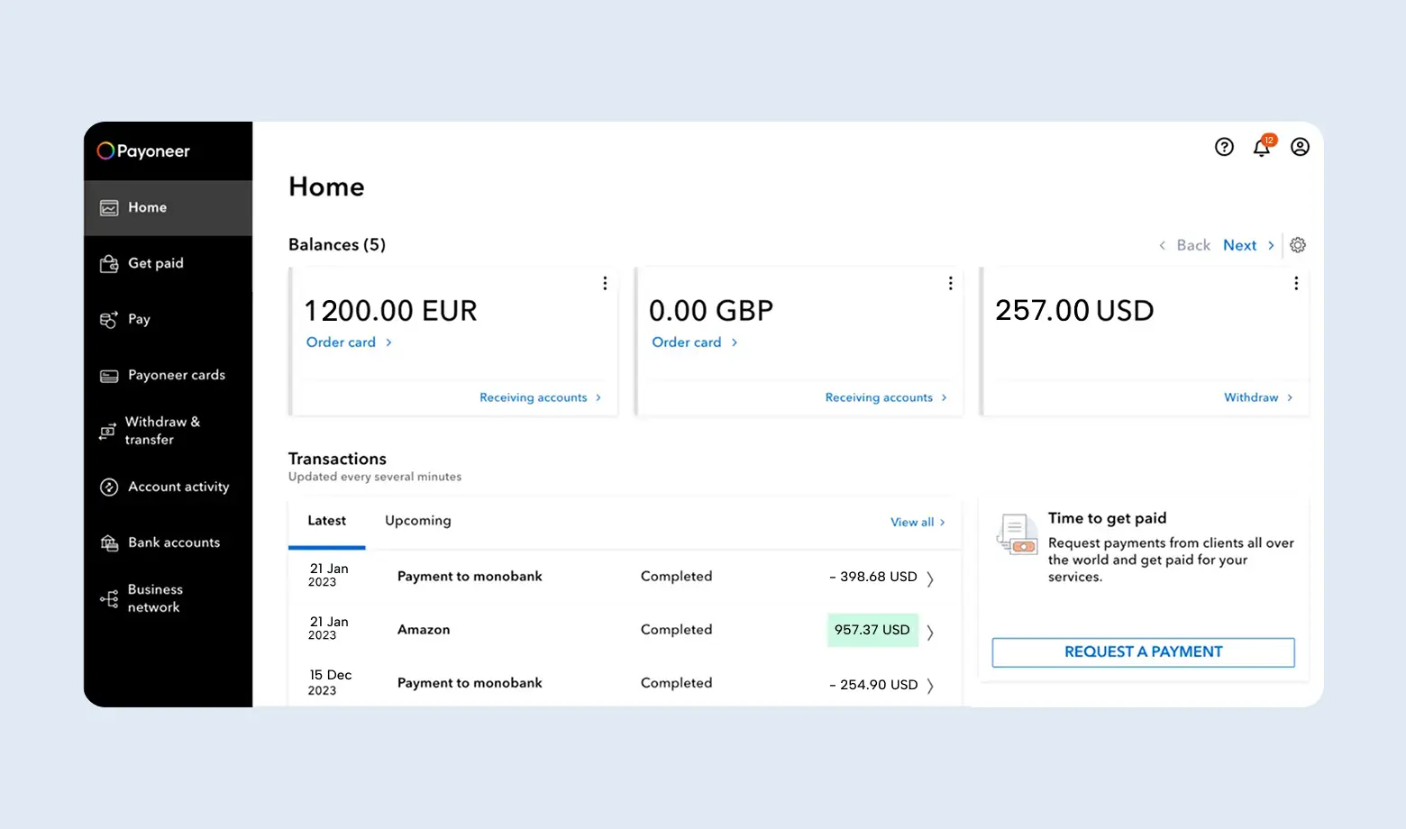Image resolution: width=1406 pixels, height=829 pixels.
Task: Open Payoneer cards from the sidebar
Action: [109, 375]
